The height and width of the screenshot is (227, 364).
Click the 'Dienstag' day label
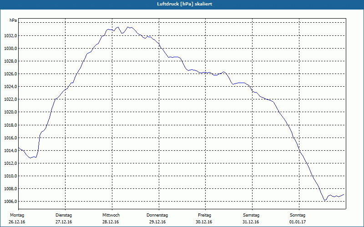click(x=64, y=215)
